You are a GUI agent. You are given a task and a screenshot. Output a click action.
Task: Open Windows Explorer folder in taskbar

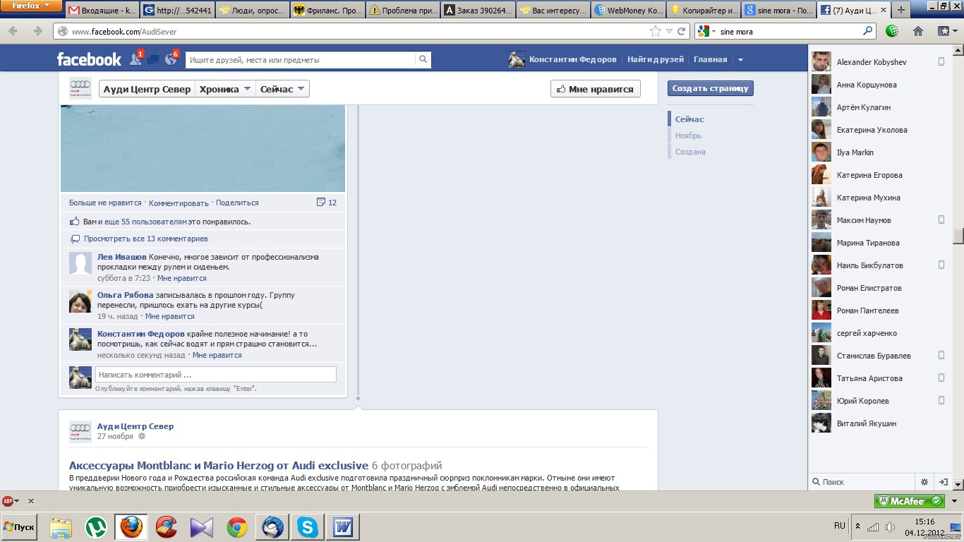pyautogui.click(x=61, y=527)
